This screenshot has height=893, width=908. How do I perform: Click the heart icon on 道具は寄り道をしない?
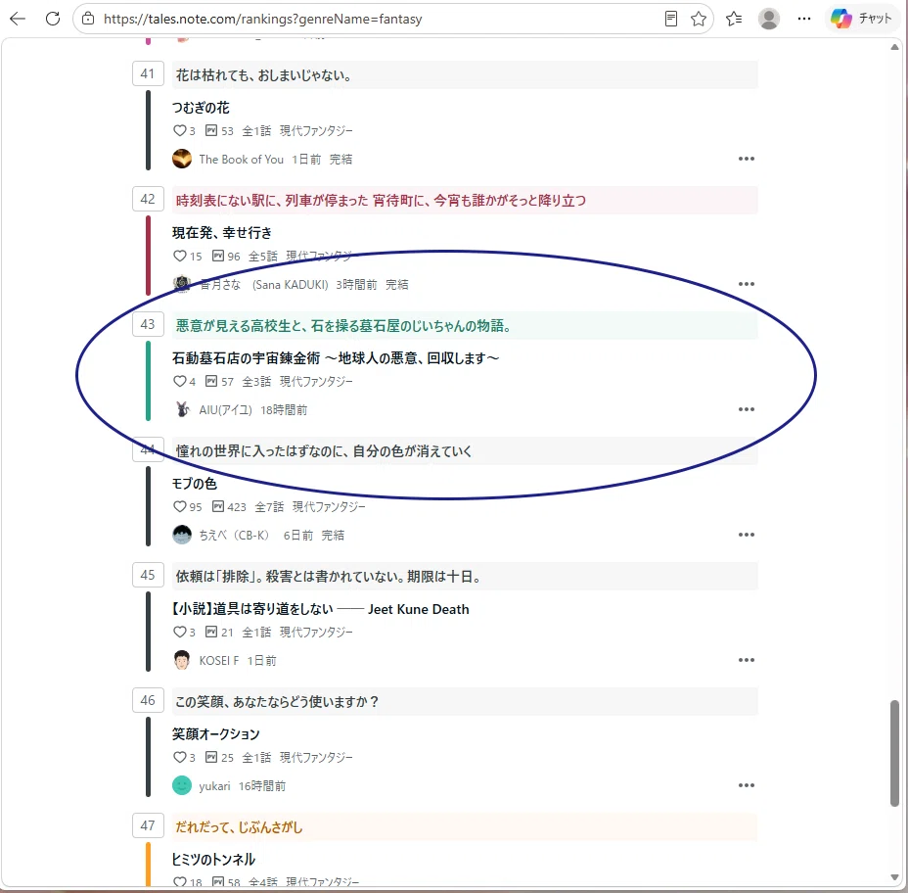point(179,632)
